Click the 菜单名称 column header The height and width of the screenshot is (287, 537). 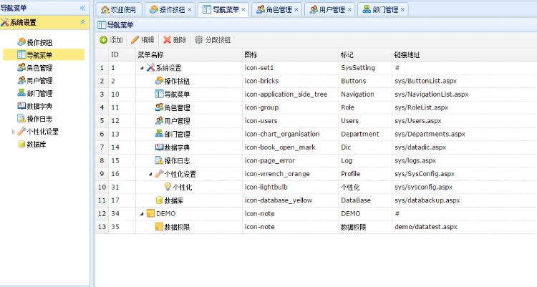point(189,55)
